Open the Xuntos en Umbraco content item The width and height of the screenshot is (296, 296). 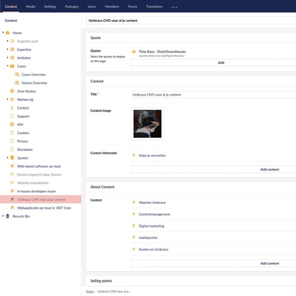pos(154,249)
